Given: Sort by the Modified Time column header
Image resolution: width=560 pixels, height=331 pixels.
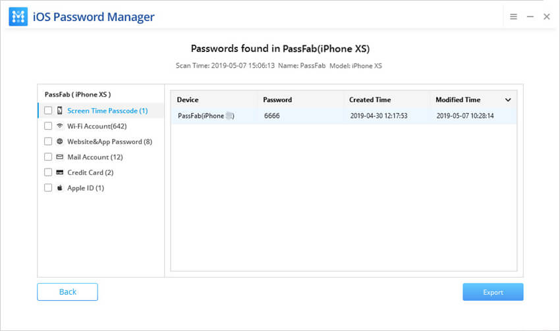Looking at the screenshot, I should pyautogui.click(x=458, y=100).
